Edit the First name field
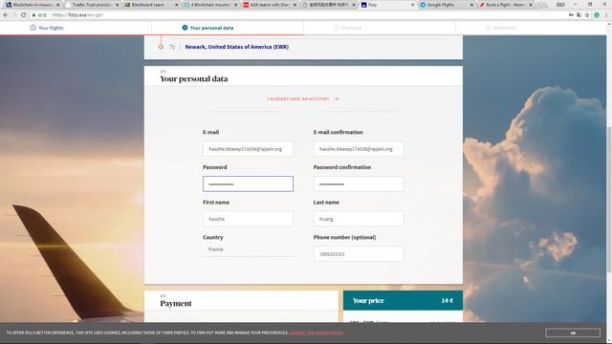This screenshot has height=344, width=612. 248,219
